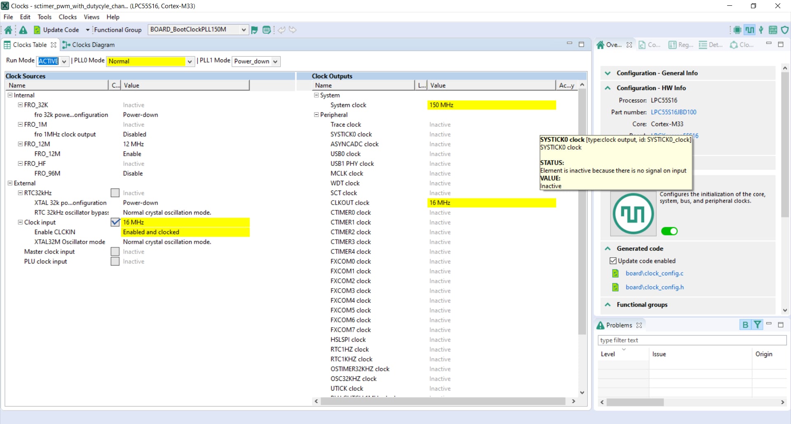791x424 pixels.
Task: Open the Clocks menu
Action: pos(68,17)
